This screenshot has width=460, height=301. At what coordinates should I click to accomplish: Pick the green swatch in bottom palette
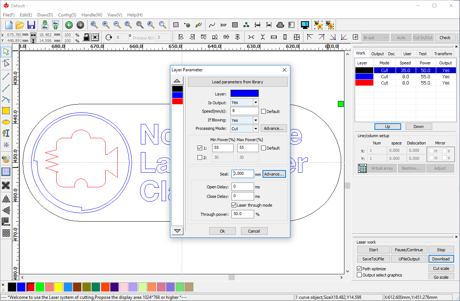39,287
